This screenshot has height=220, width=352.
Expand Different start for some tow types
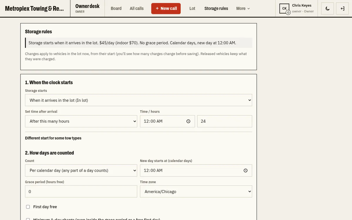point(53,138)
